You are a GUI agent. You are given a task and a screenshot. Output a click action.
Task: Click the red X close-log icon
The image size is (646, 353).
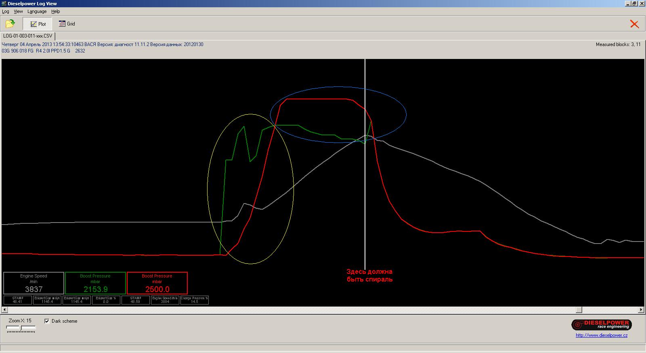coord(634,24)
